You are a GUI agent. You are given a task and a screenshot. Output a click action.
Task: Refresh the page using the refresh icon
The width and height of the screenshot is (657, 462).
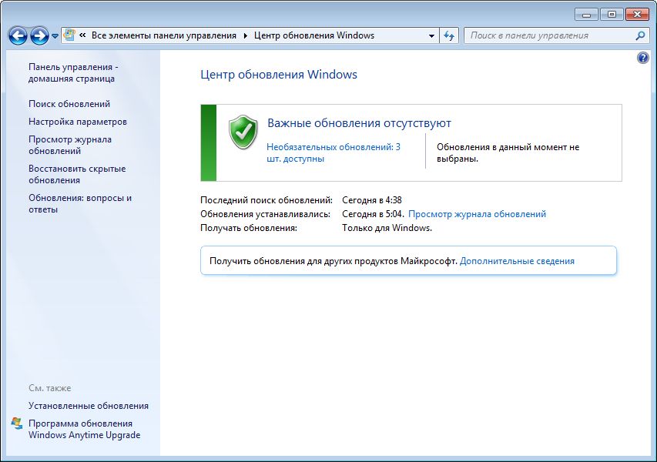coord(449,36)
